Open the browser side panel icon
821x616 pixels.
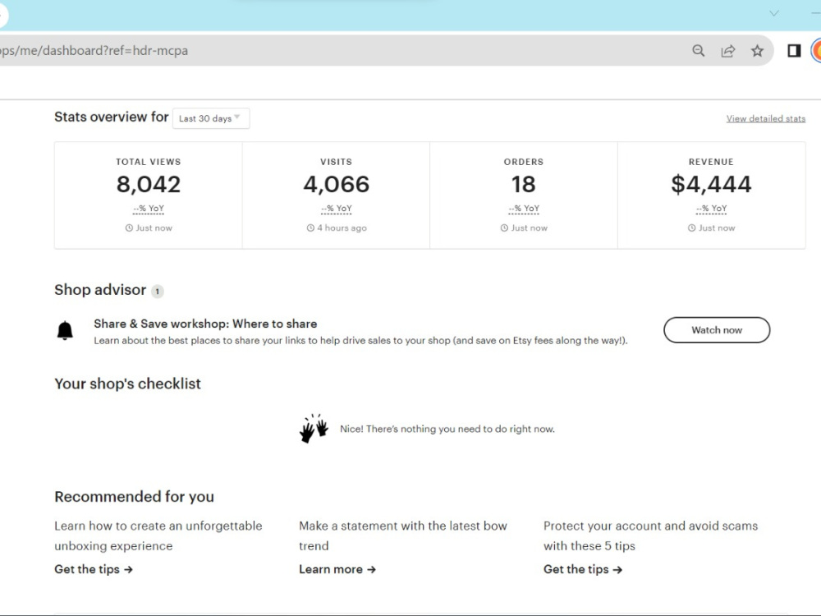(794, 51)
